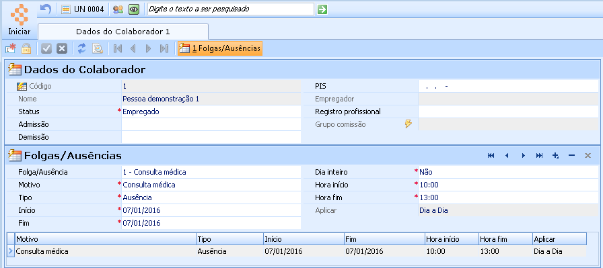Click the Status Empregado field
This screenshot has width=603, height=268.
coord(211,111)
